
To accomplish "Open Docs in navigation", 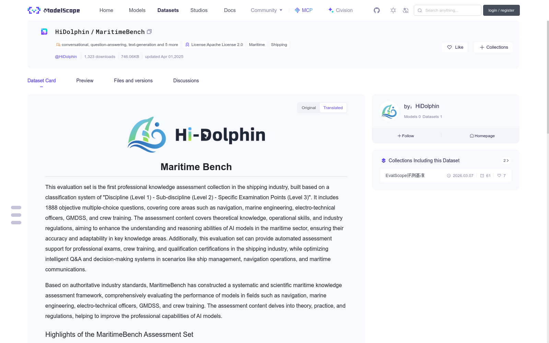I will point(230,10).
